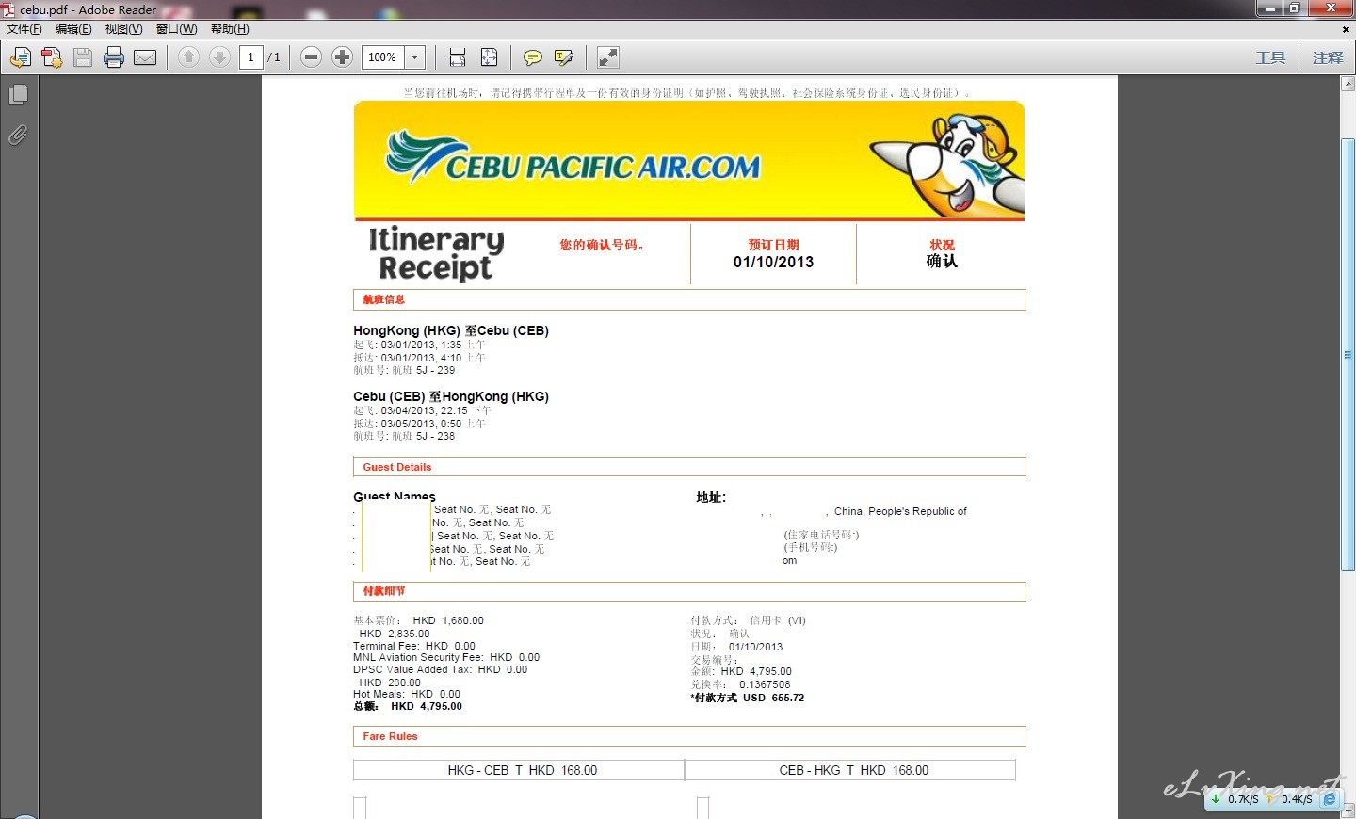Click the Fare Rules section header
Image resolution: width=1356 pixels, height=819 pixels.
pos(689,736)
